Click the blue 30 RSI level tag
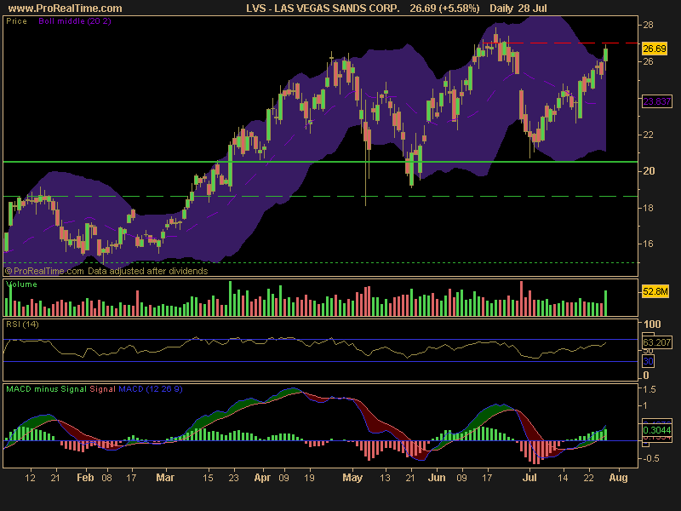 (x=648, y=361)
